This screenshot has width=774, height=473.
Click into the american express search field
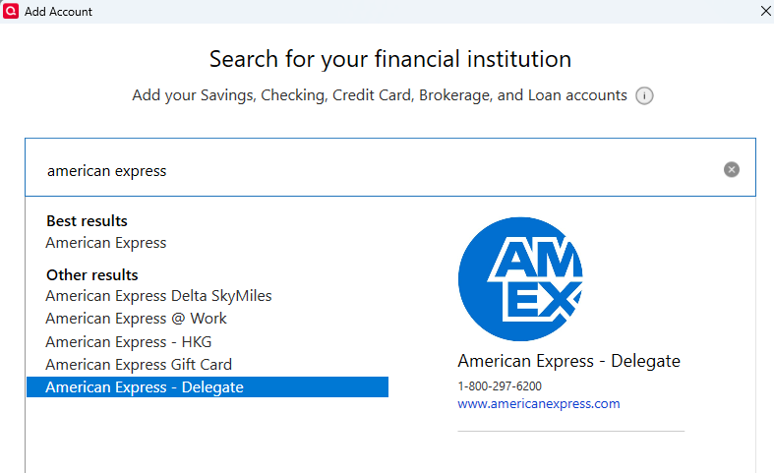[374, 170]
